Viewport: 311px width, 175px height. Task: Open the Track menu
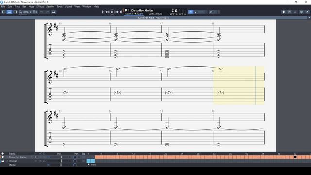click(x=17, y=6)
